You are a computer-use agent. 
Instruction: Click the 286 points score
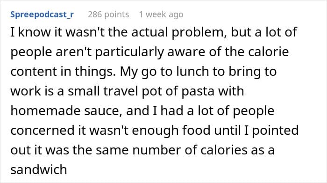coord(108,15)
